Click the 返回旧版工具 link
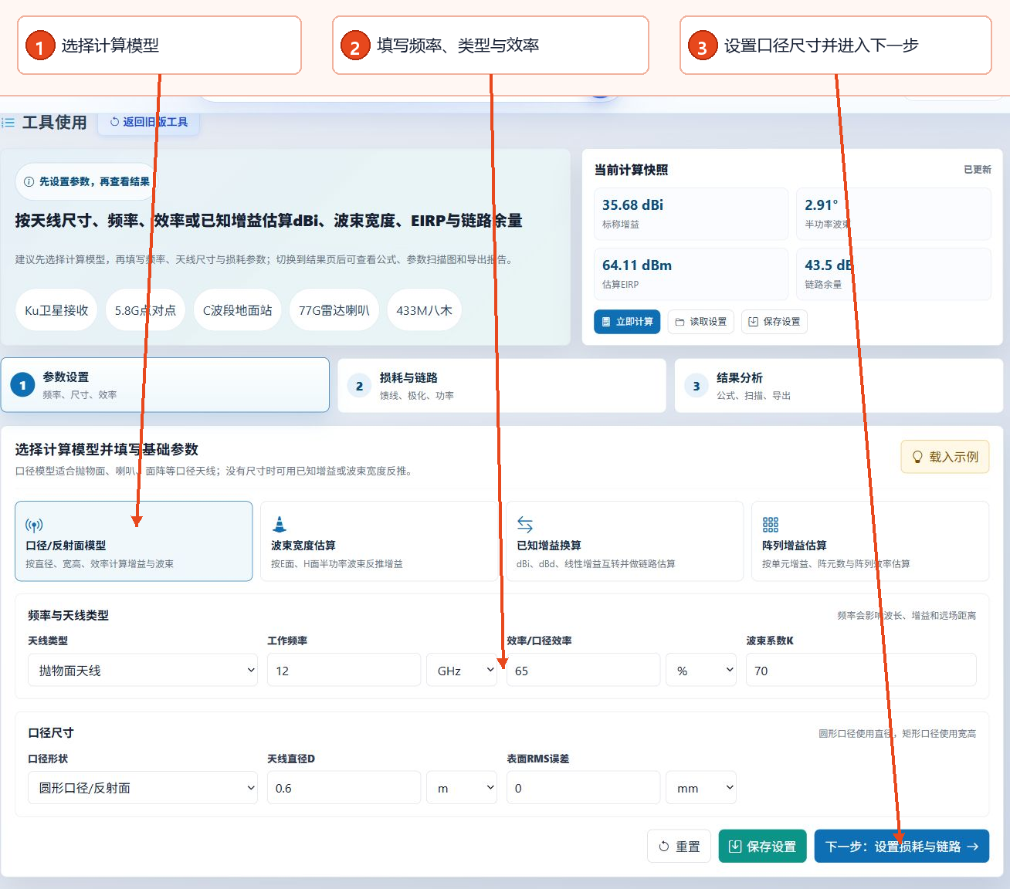This screenshot has height=889, width=1010. coord(148,122)
